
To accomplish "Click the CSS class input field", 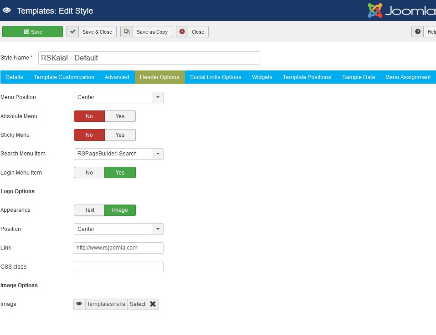I will point(118,266).
